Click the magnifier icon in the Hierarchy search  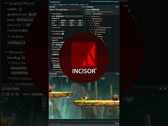pyautogui.click(x=87, y=12)
